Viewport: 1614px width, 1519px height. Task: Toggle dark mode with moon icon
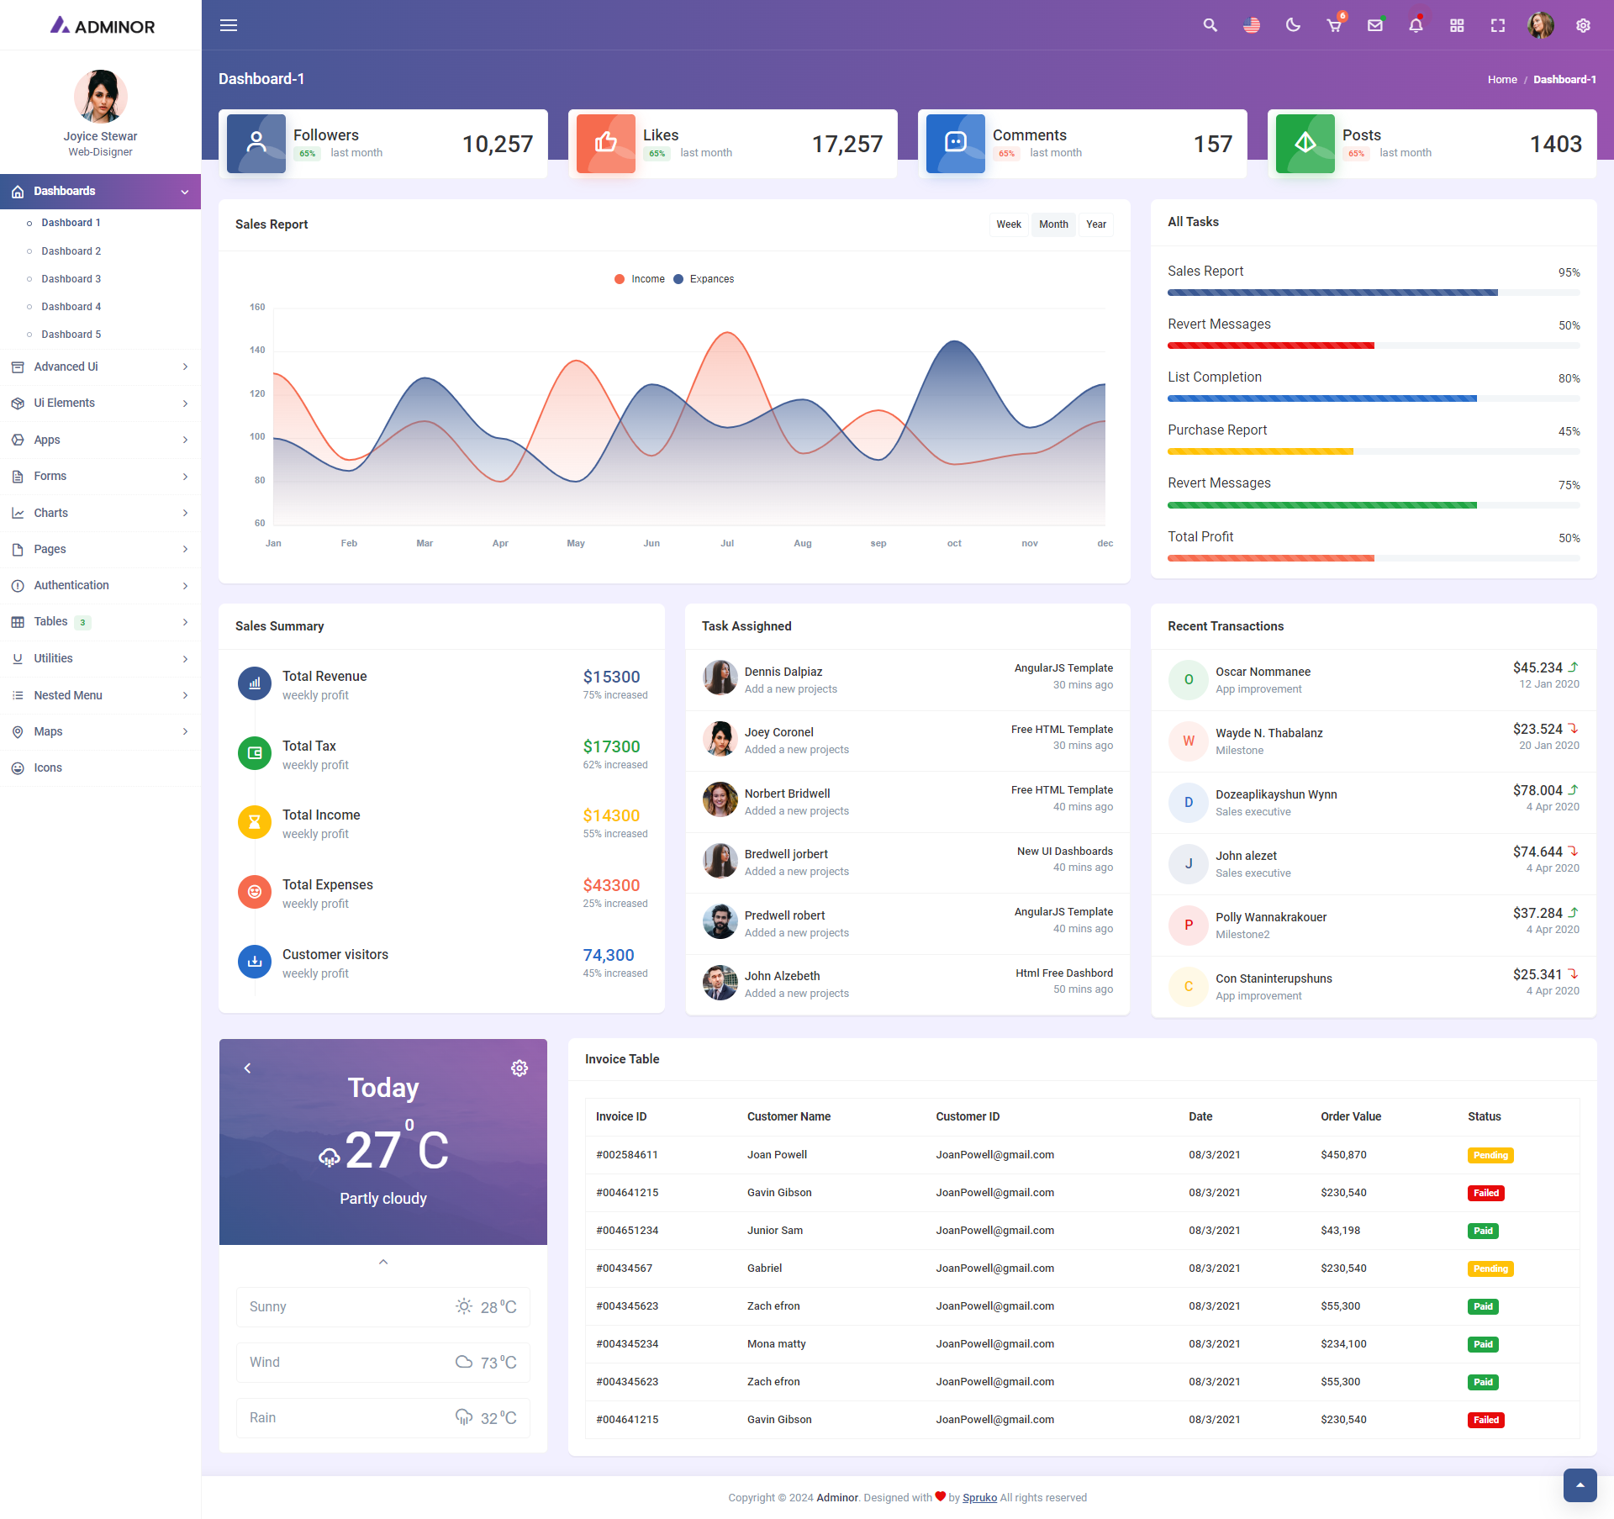pyautogui.click(x=1293, y=25)
